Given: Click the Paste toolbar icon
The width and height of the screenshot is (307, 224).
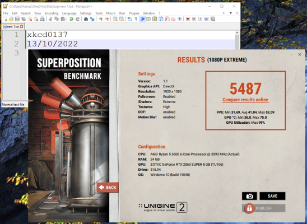Looking at the screenshot, I should 63,19.
